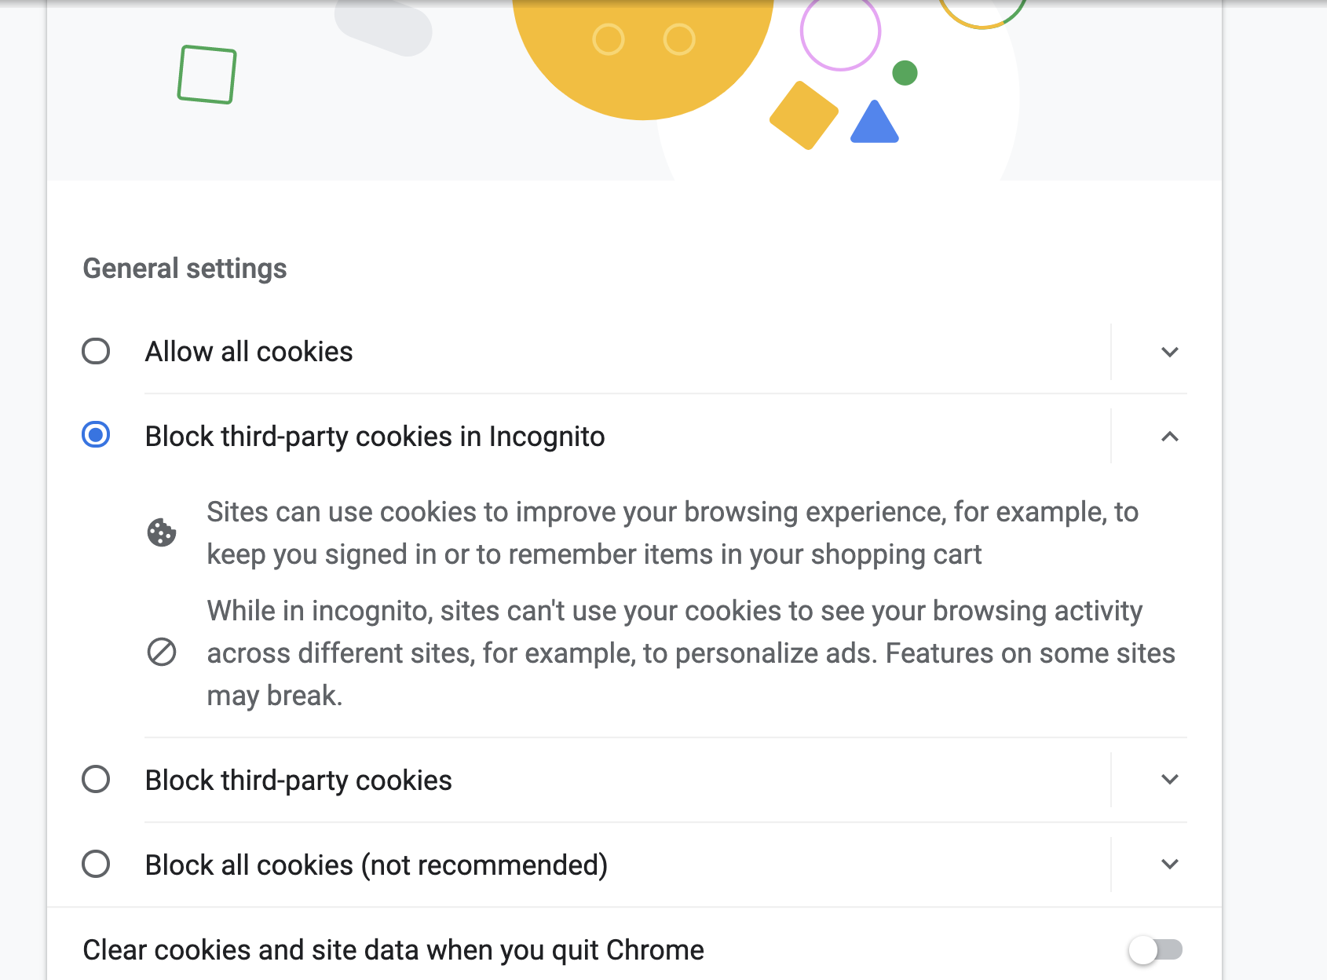This screenshot has height=980, width=1327.
Task: Click the large yellow circle illustration
Action: [642, 55]
